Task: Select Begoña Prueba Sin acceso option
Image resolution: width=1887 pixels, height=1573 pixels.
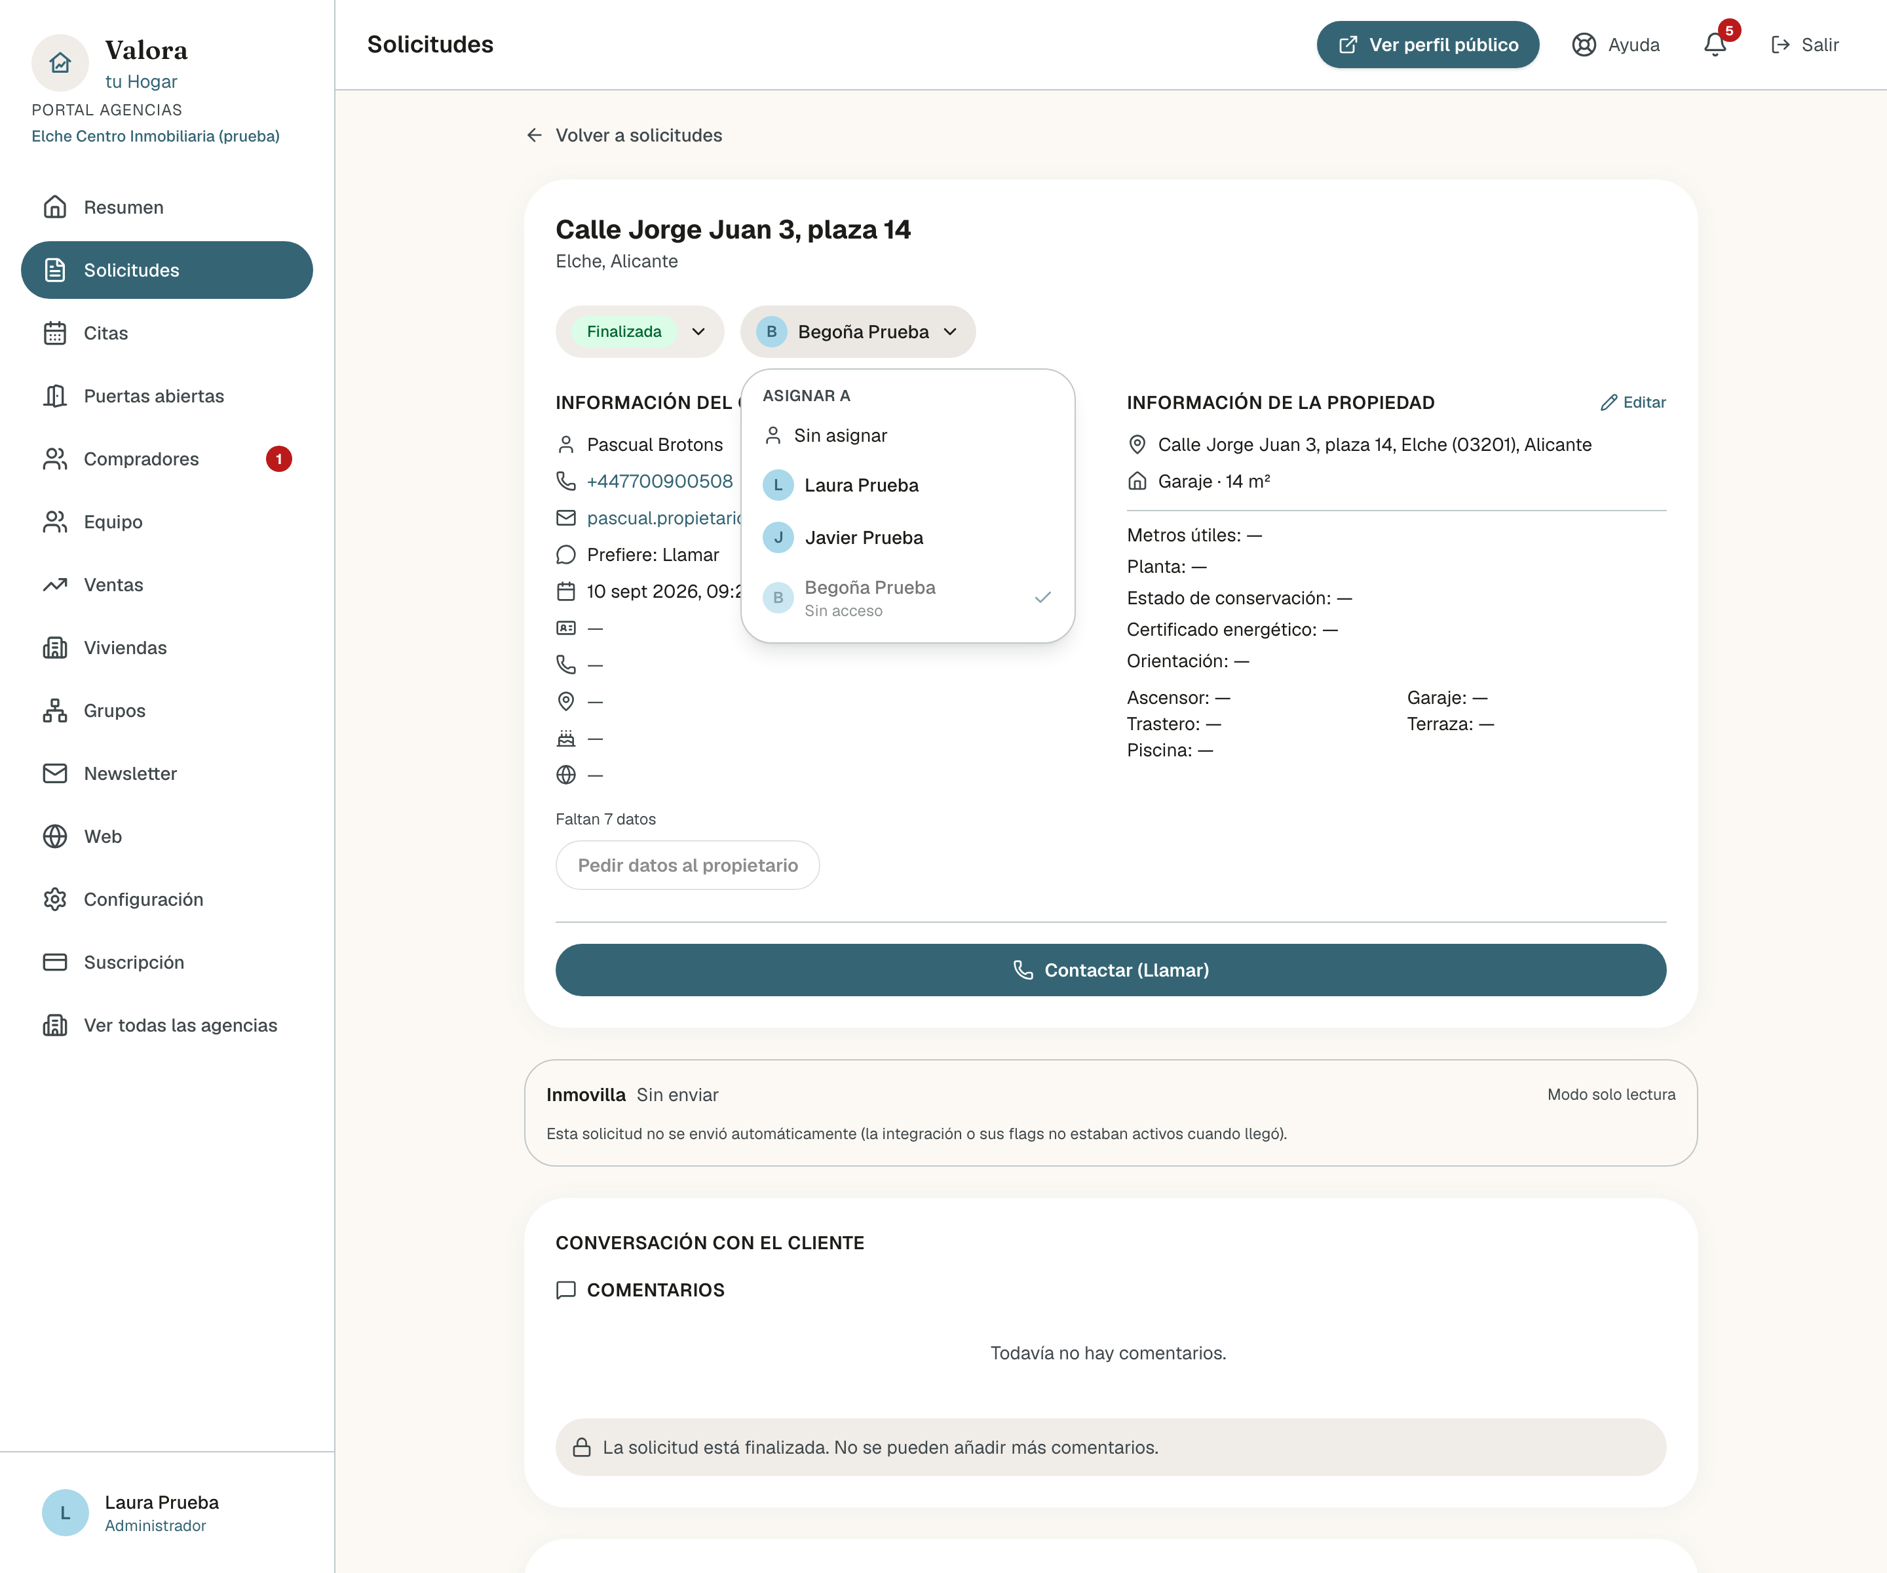Action: (907, 598)
